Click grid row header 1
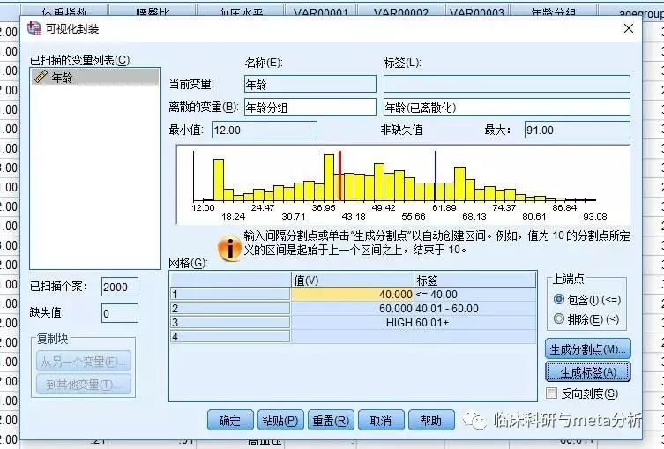664x449 pixels. point(230,294)
